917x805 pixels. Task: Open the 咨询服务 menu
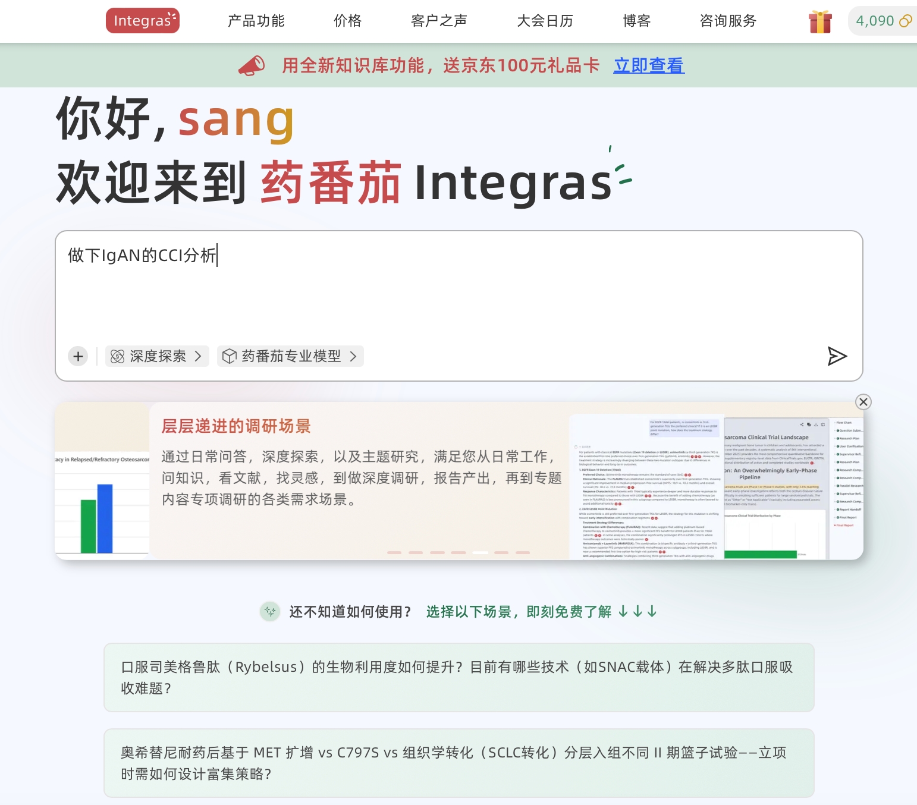(x=728, y=21)
